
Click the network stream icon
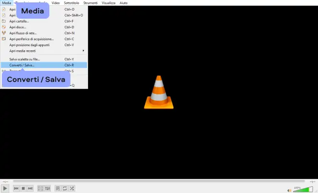pyautogui.click(x=4, y=33)
